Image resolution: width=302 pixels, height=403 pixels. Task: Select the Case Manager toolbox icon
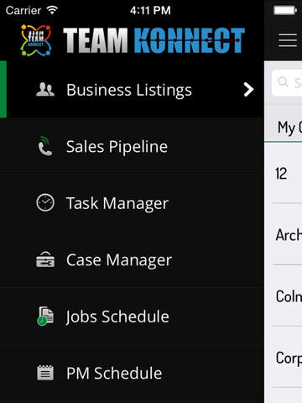[45, 259]
